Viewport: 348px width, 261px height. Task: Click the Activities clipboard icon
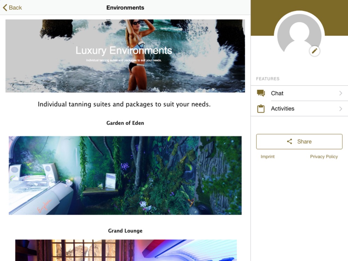tap(261, 109)
